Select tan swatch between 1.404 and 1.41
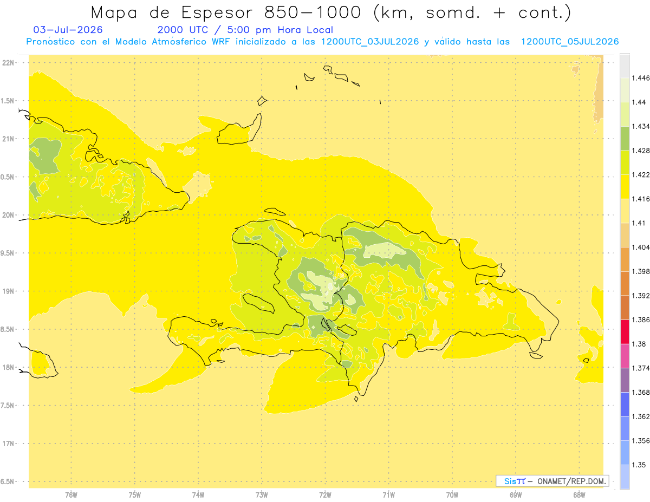This screenshot has width=650, height=502. (625, 235)
